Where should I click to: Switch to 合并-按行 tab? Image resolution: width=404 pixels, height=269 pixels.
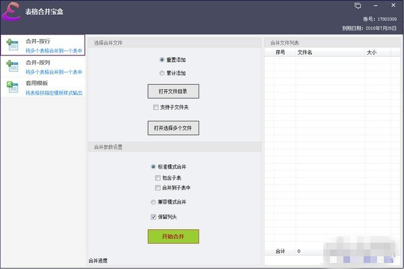(43, 45)
